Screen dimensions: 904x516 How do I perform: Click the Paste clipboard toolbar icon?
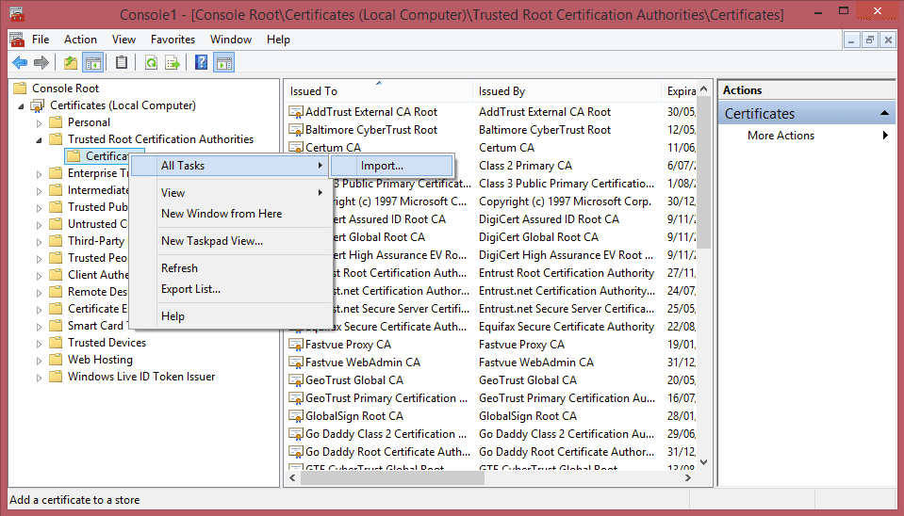click(x=122, y=62)
